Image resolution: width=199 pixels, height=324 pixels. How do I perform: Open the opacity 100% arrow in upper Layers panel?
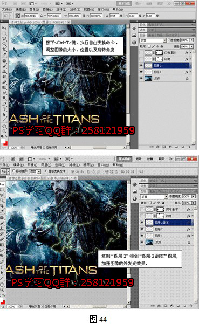(192, 40)
